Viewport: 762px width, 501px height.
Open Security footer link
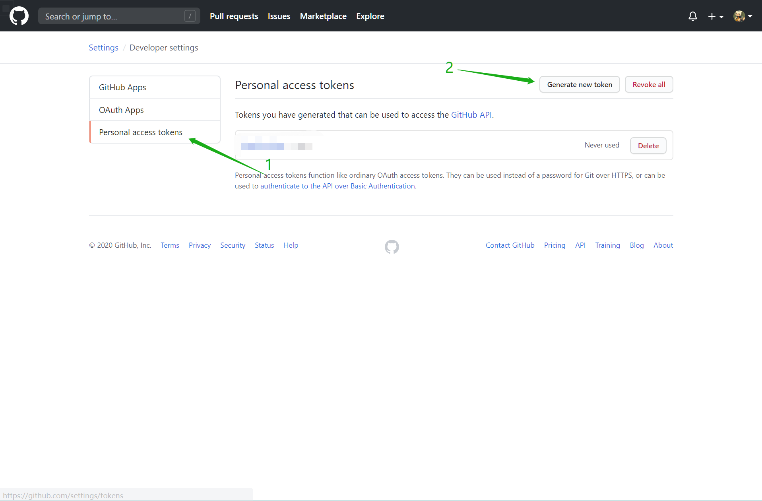point(233,245)
